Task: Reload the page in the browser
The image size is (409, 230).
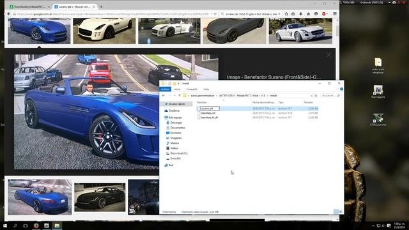Action: pyautogui.click(x=215, y=14)
